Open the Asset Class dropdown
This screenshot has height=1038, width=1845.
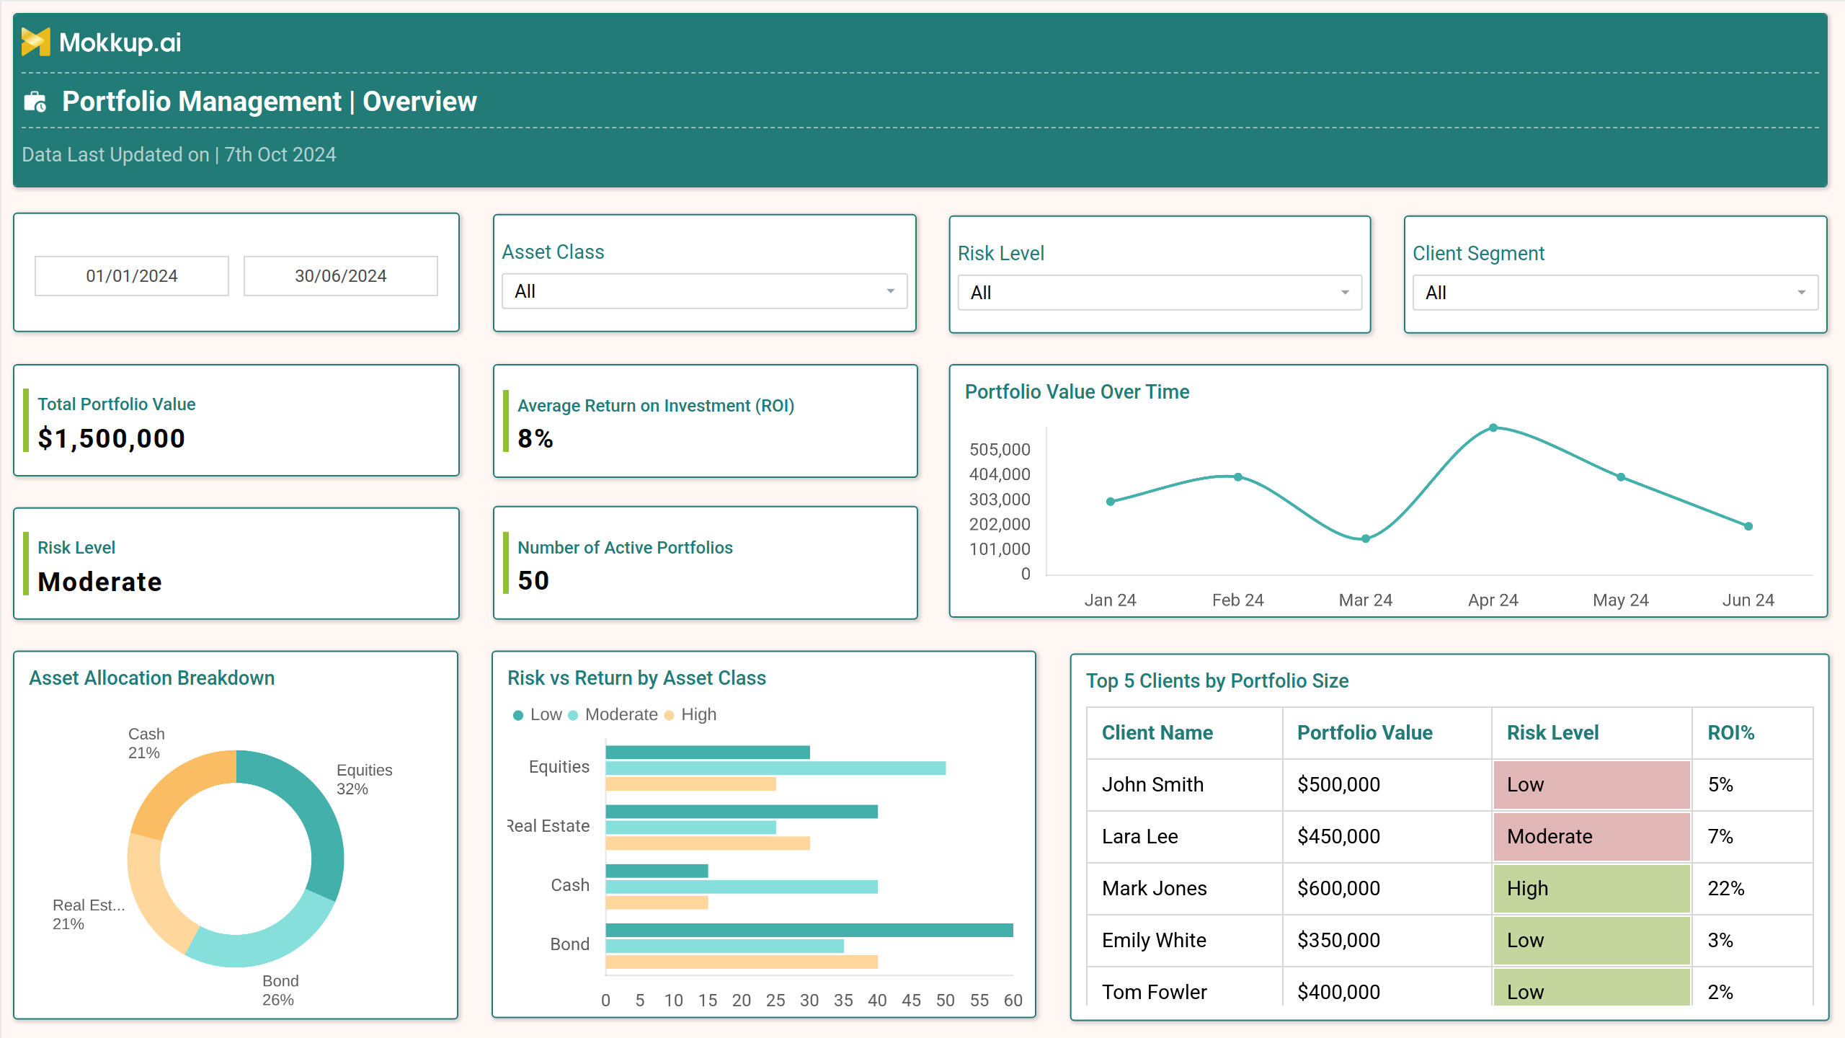pos(704,291)
